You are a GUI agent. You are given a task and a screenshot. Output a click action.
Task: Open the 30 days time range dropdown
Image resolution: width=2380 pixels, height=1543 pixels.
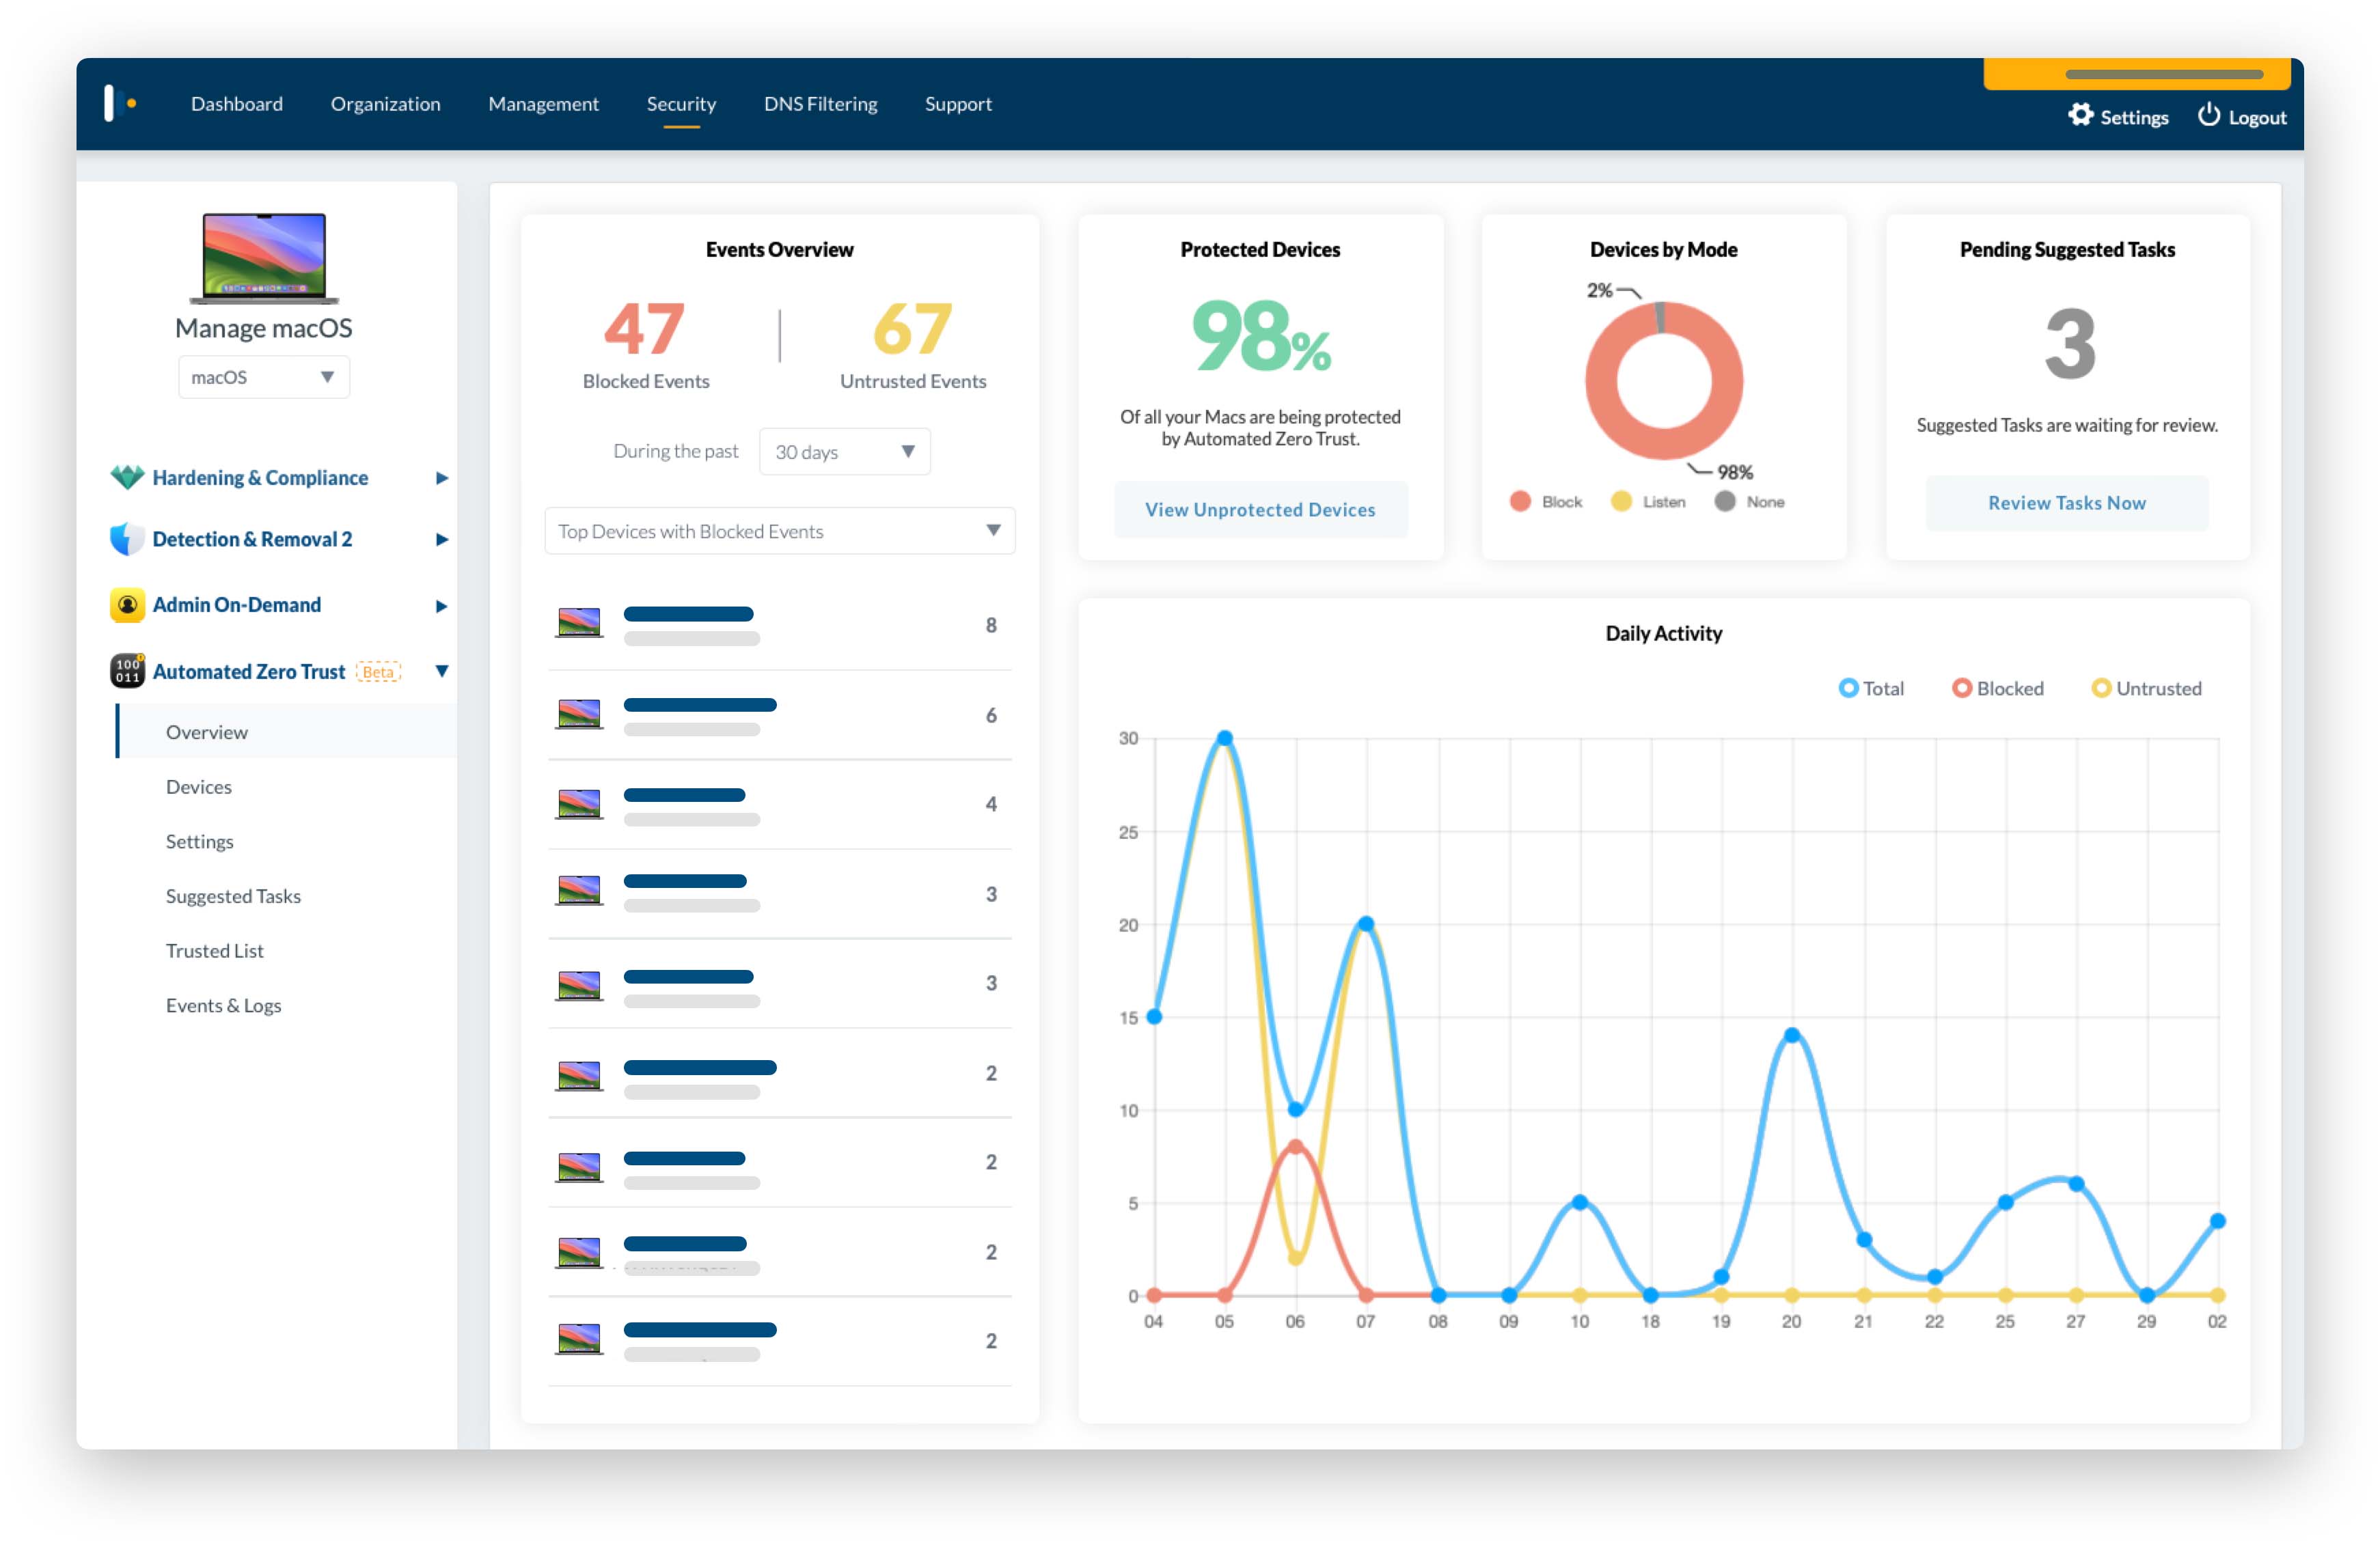pyautogui.click(x=843, y=451)
